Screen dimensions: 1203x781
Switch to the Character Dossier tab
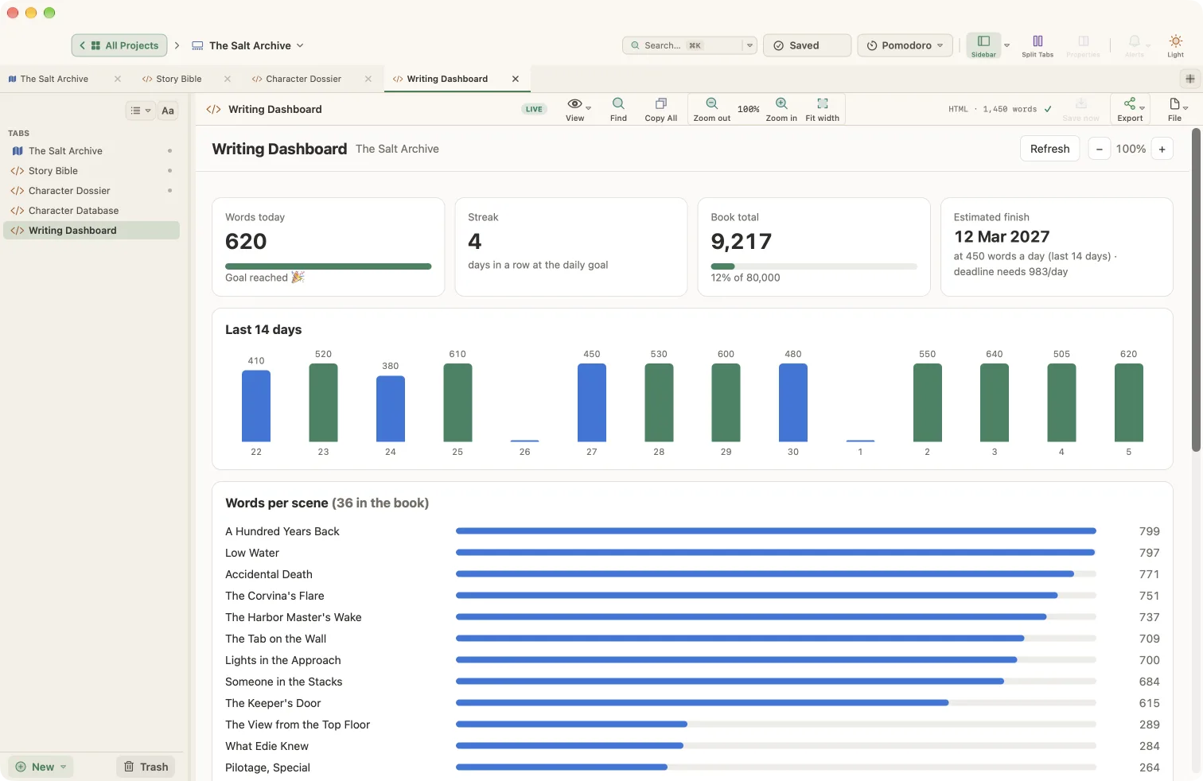303,79
